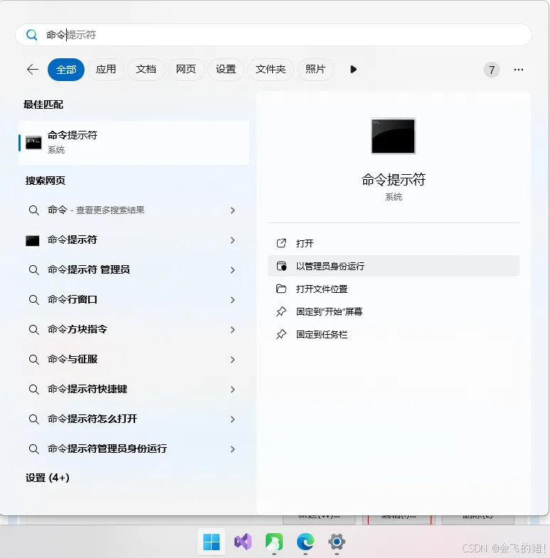Switch to the 设置 filter tab
This screenshot has height=558, width=550.
(x=225, y=70)
